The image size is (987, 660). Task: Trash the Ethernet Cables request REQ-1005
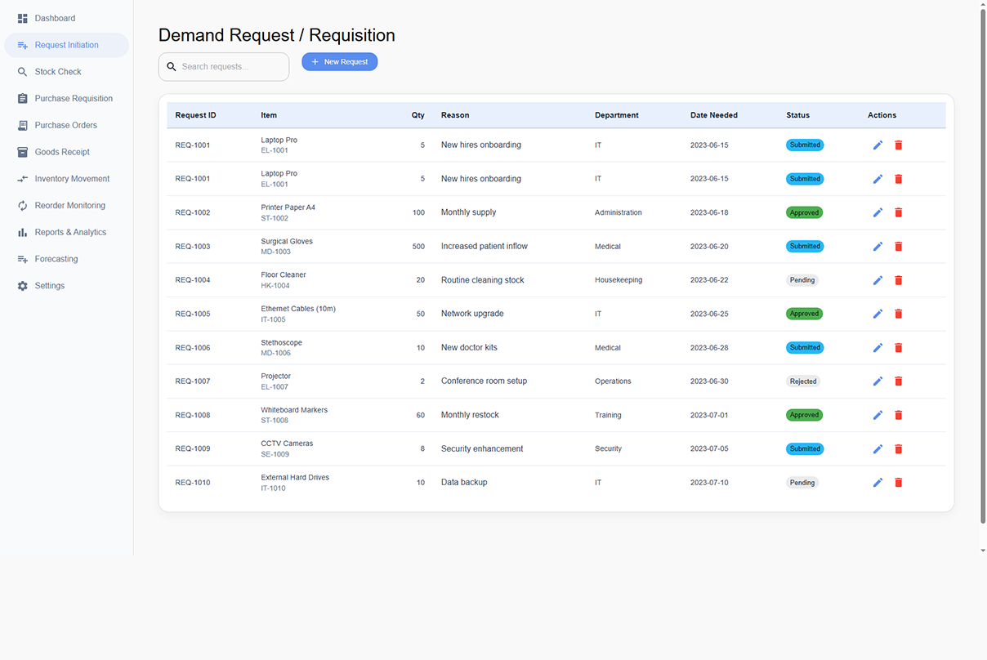pyautogui.click(x=899, y=314)
